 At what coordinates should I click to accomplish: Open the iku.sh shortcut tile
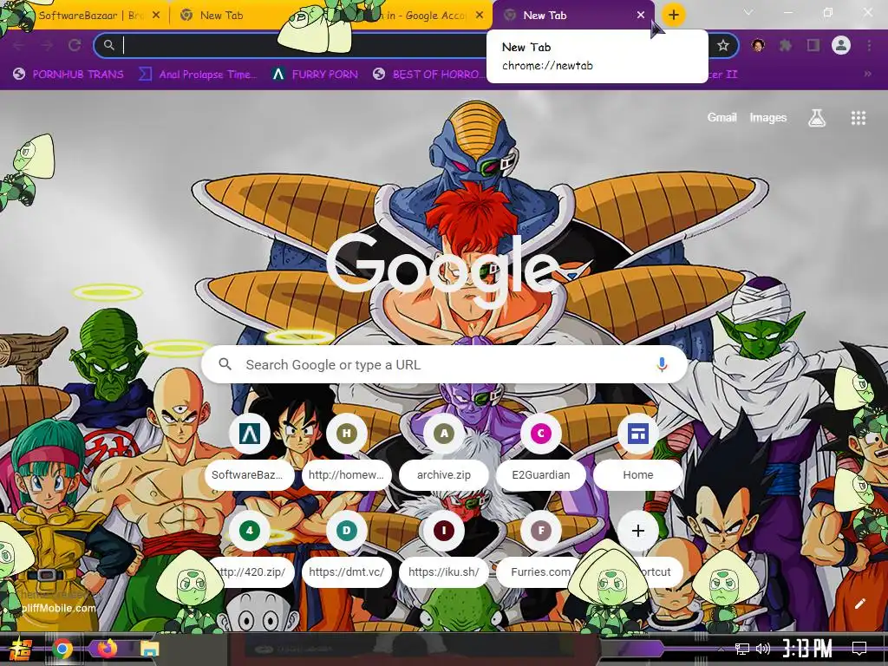click(444, 549)
